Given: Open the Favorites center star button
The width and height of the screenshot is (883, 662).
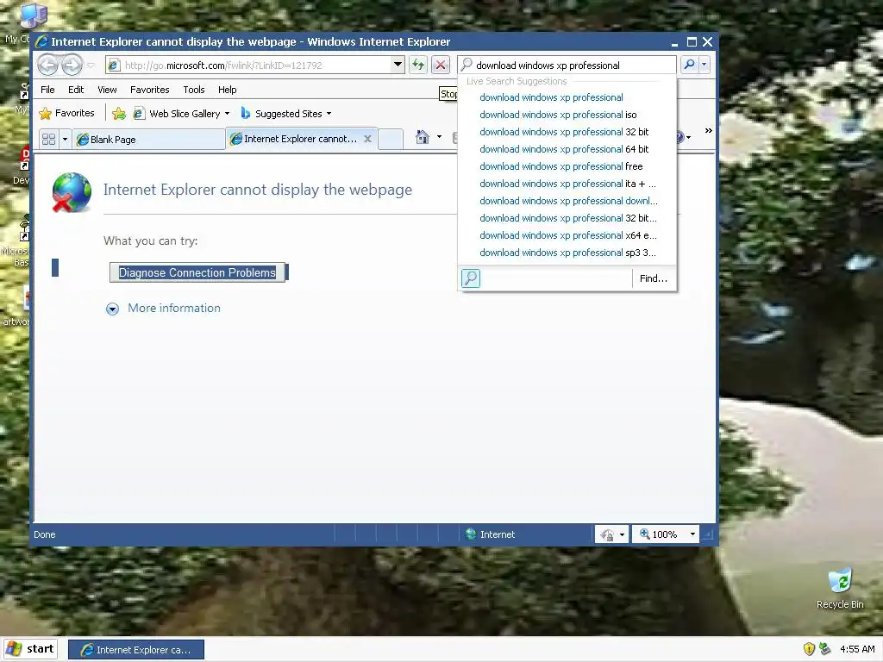Looking at the screenshot, I should tap(66, 113).
